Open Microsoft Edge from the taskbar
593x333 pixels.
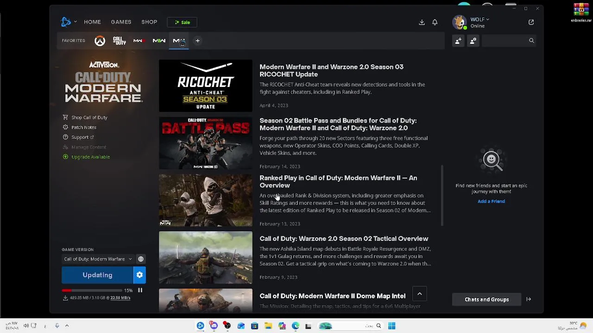pos(295,326)
